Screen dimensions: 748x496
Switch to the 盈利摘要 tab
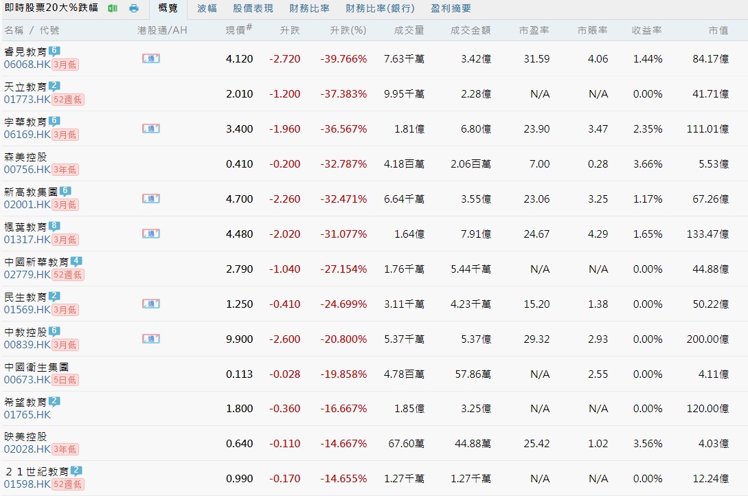coord(451,8)
